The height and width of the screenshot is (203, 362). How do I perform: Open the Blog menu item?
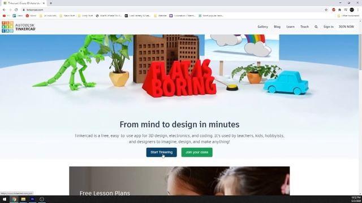[277, 27]
